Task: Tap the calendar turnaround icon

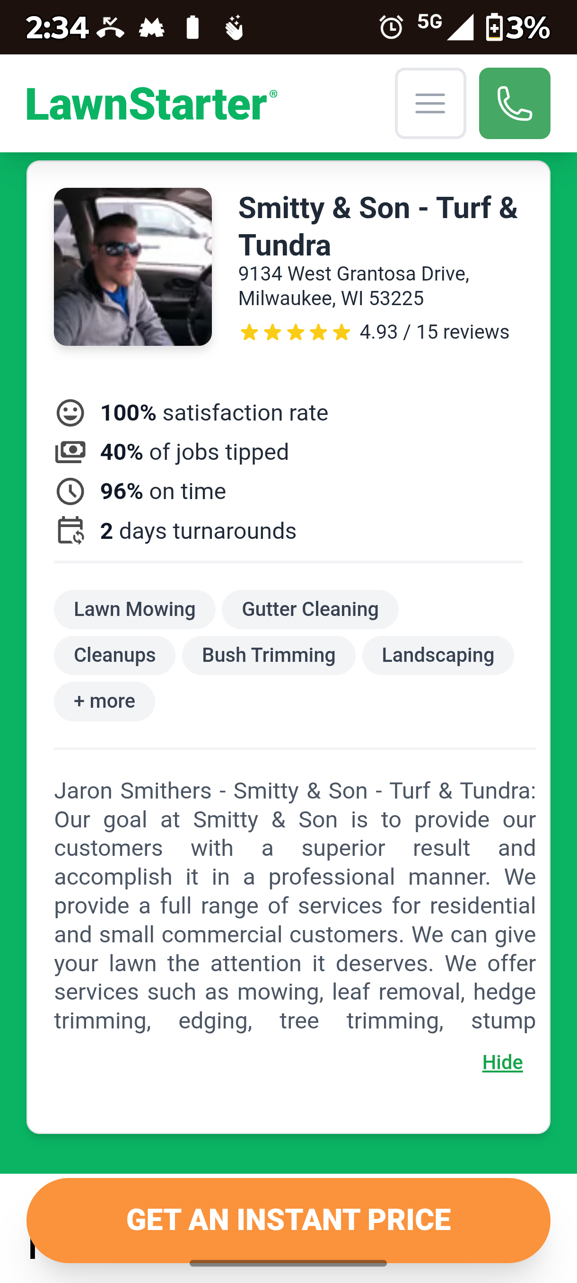Action: point(70,530)
